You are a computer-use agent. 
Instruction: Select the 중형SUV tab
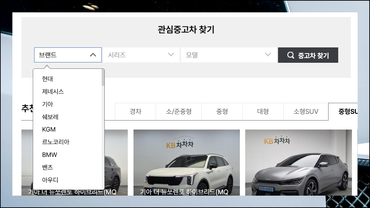point(343,112)
